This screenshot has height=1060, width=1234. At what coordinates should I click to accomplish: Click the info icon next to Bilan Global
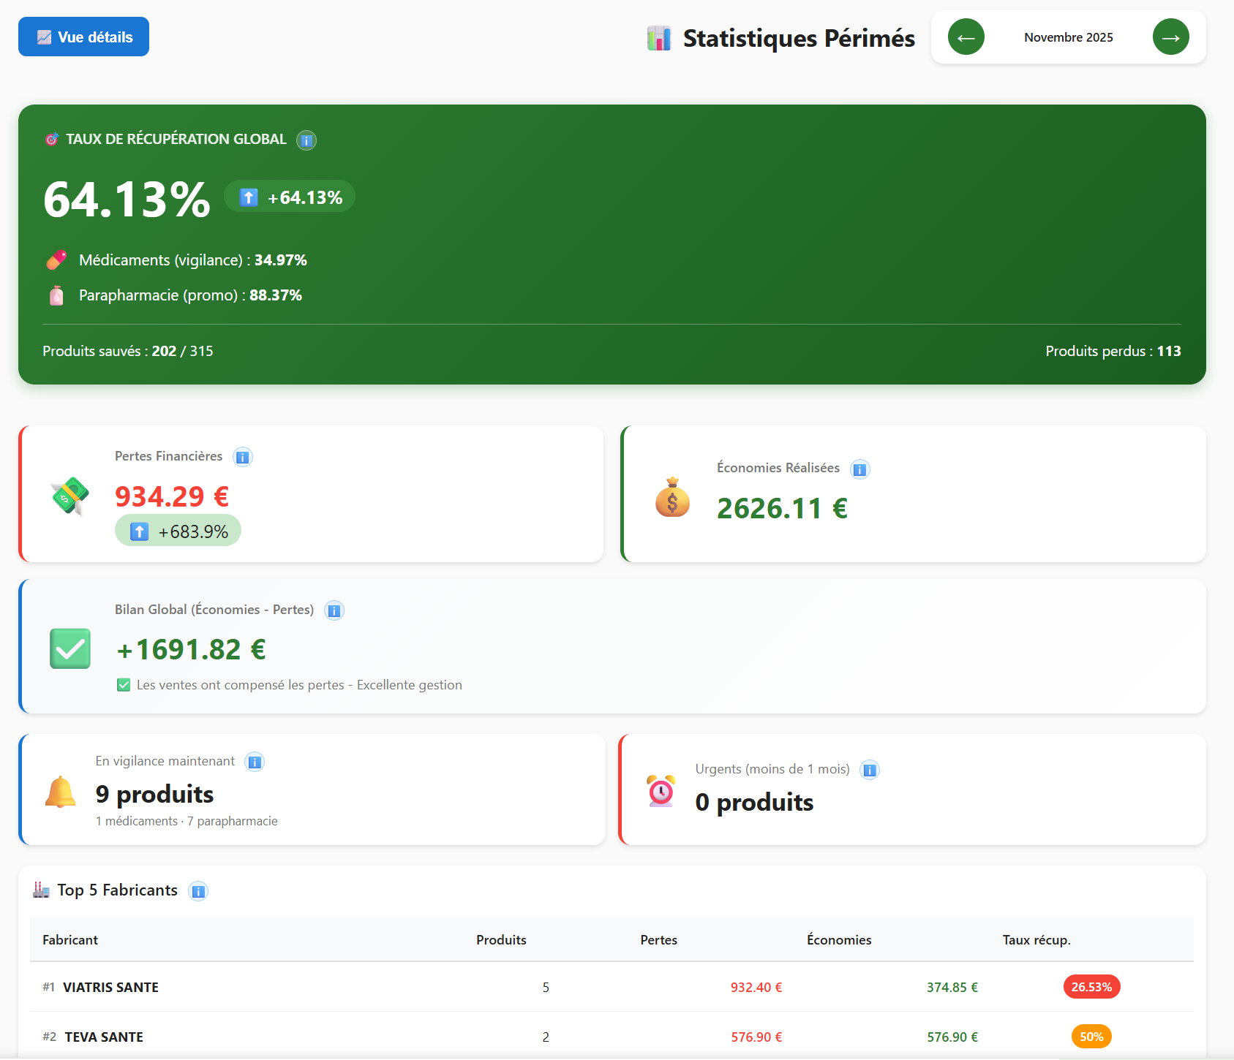coord(334,610)
